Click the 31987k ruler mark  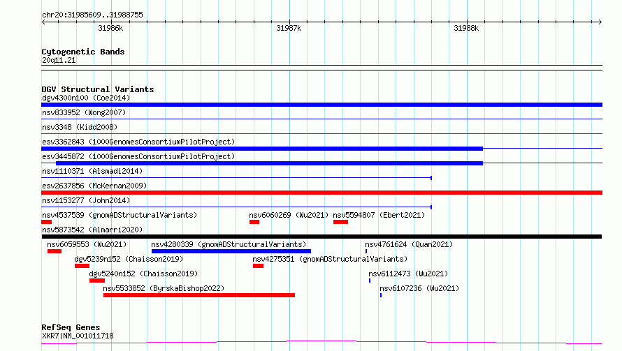click(x=289, y=28)
